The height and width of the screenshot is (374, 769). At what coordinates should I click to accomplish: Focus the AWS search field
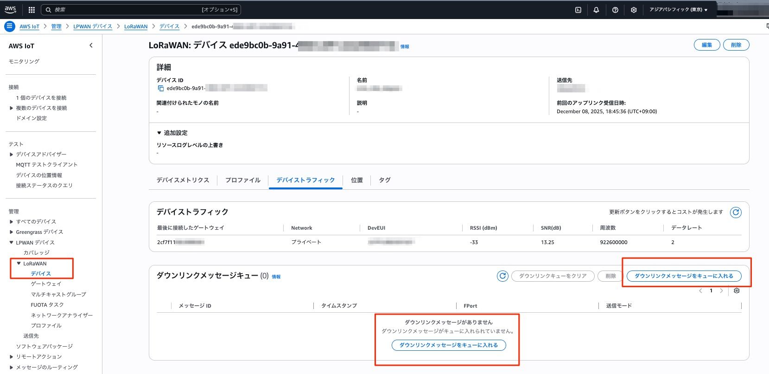tap(141, 10)
